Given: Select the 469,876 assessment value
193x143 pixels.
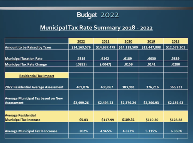Looking at the screenshot, I should click(x=83, y=87).
